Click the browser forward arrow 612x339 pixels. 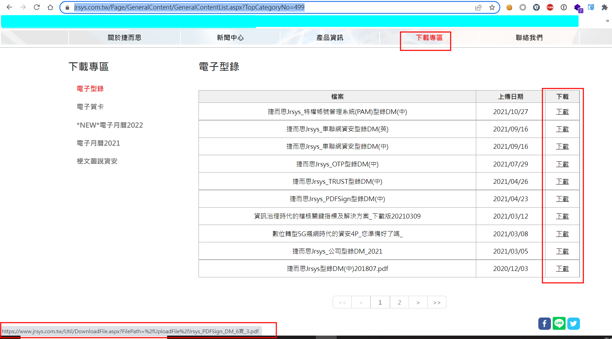click(23, 7)
